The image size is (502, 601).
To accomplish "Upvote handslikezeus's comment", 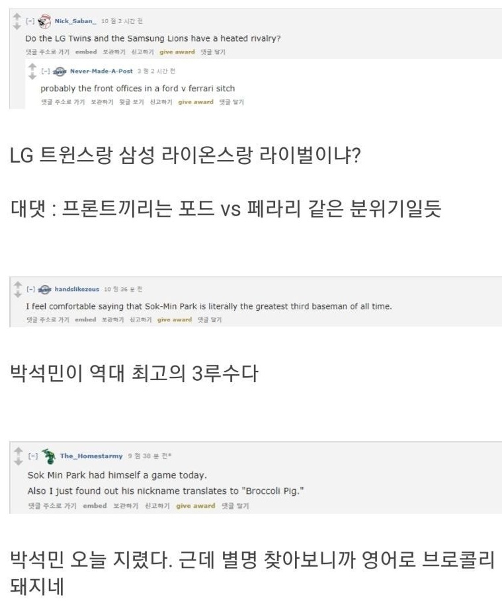I will [x=18, y=285].
